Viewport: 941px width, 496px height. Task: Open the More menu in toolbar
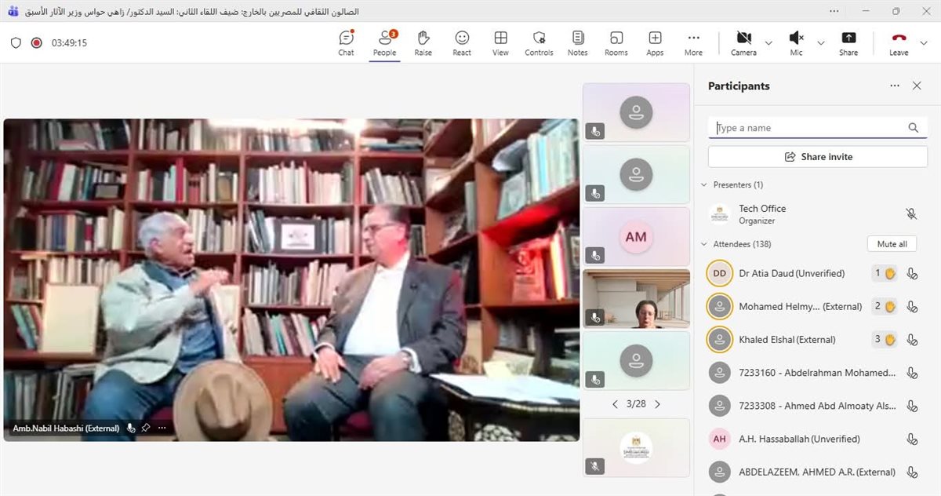693,43
